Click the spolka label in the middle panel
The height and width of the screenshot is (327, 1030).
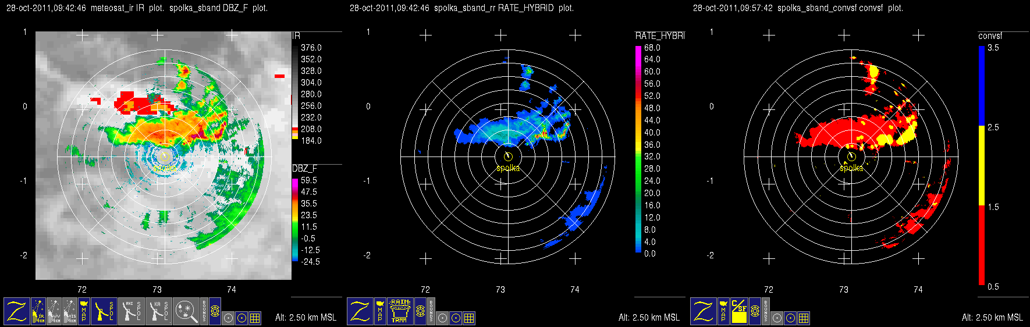click(x=508, y=168)
